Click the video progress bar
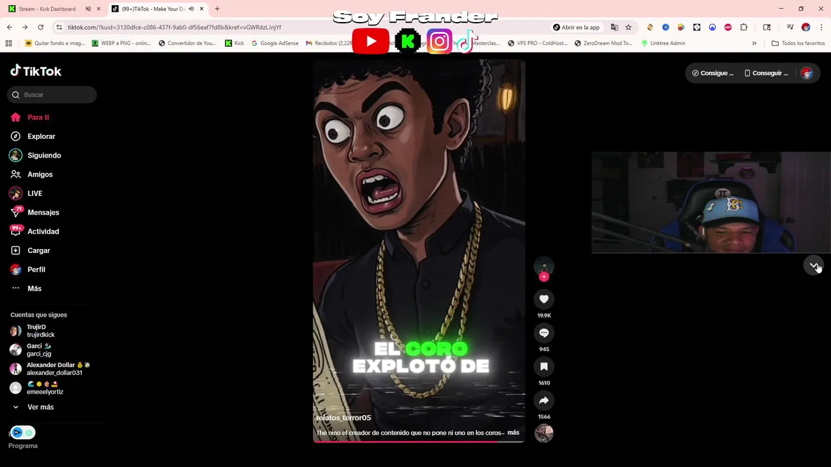This screenshot has width=831, height=467. point(419,441)
